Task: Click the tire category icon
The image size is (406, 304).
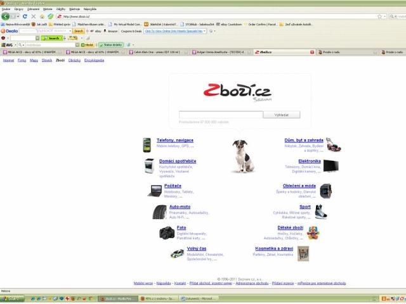Action: pyautogui.click(x=160, y=212)
